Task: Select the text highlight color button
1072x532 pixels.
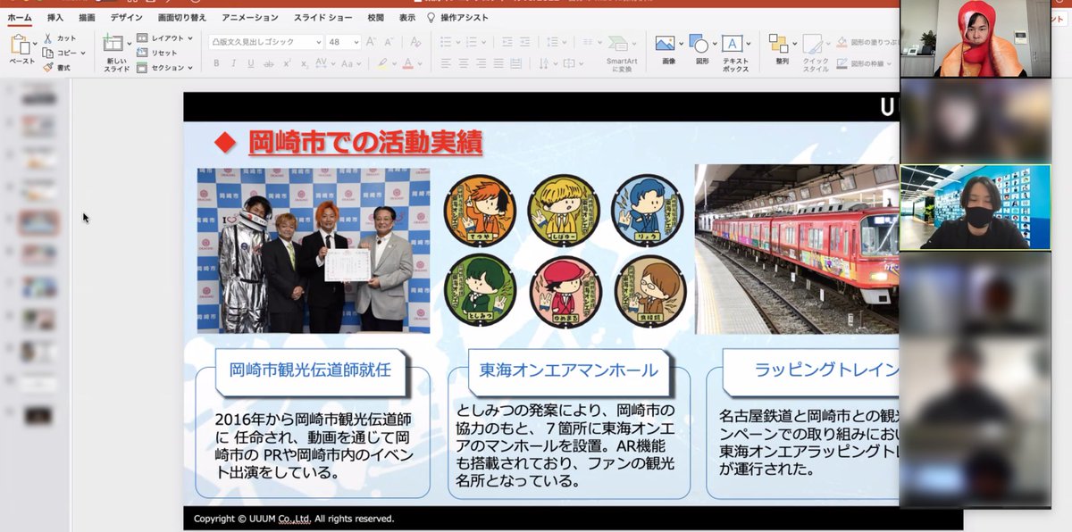Action: (382, 63)
